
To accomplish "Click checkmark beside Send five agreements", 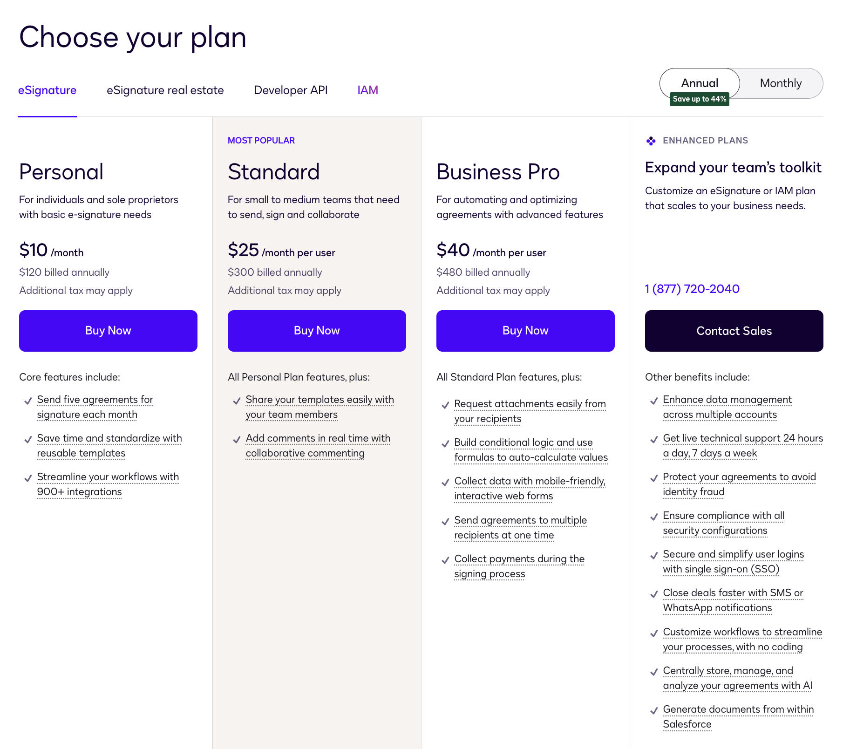I will [x=28, y=401].
